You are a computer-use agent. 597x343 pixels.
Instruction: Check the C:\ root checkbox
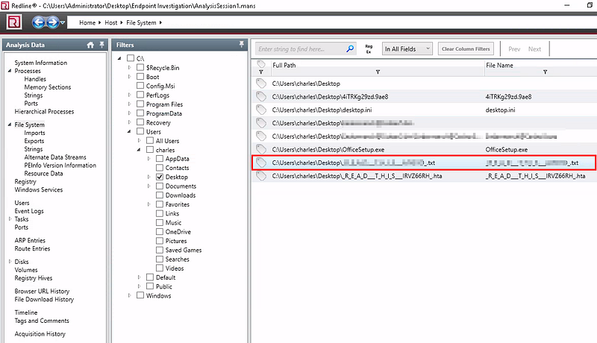point(131,58)
